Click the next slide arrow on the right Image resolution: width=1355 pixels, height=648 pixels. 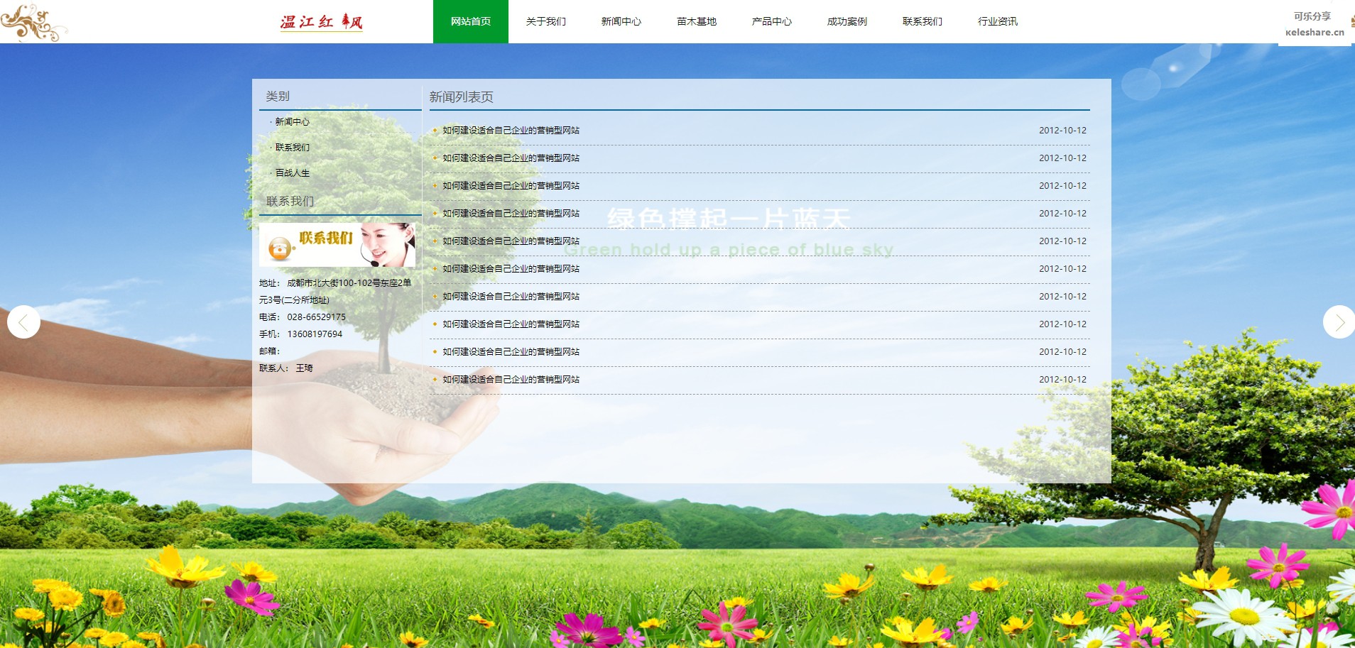[x=1339, y=322]
